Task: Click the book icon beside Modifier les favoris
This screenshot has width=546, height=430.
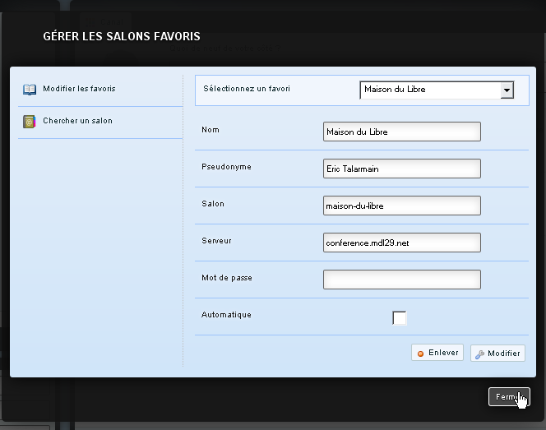Action: click(30, 89)
